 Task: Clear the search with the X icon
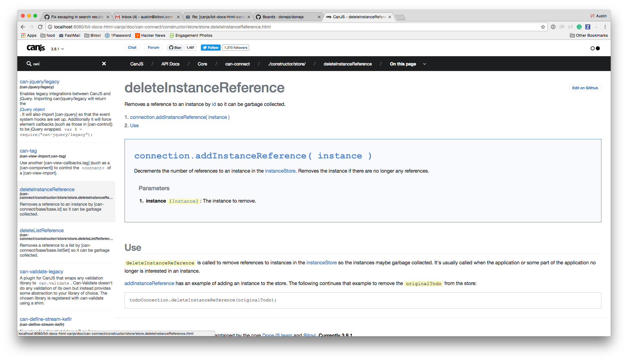[x=104, y=64]
